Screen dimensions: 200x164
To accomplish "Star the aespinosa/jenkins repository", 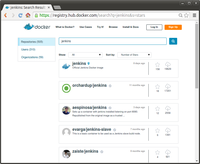I will coord(158,109).
